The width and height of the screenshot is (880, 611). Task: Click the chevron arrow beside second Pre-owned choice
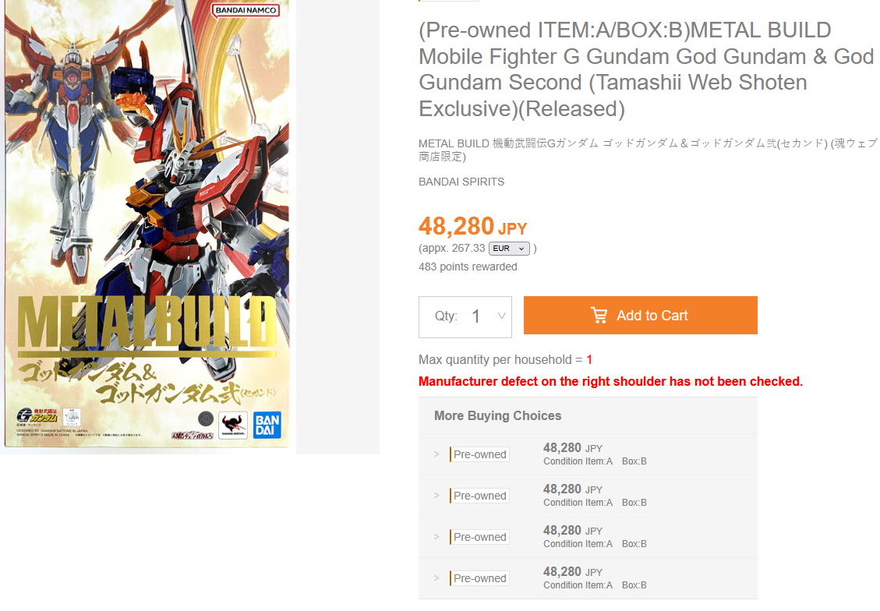(x=436, y=496)
